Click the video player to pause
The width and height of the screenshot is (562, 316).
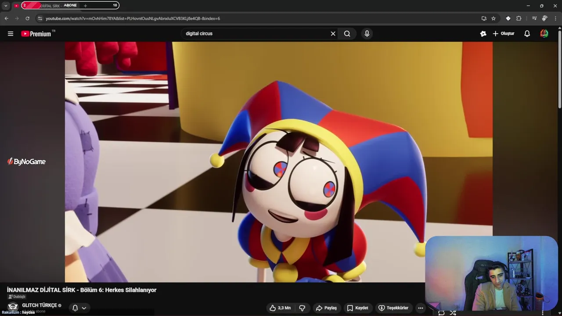279,162
